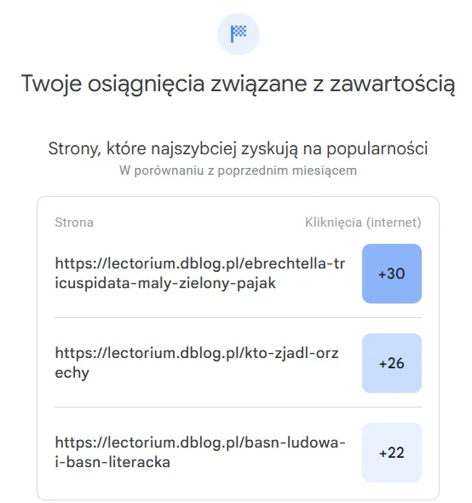Open the basn-ludowa-i-basn-literacka page link
This screenshot has width=472, height=503.
pyautogui.click(x=200, y=453)
